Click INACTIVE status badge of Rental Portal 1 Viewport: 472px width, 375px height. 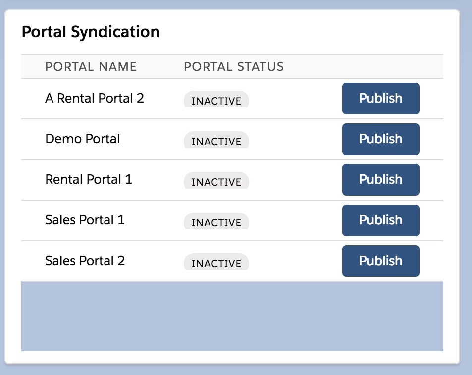click(216, 181)
